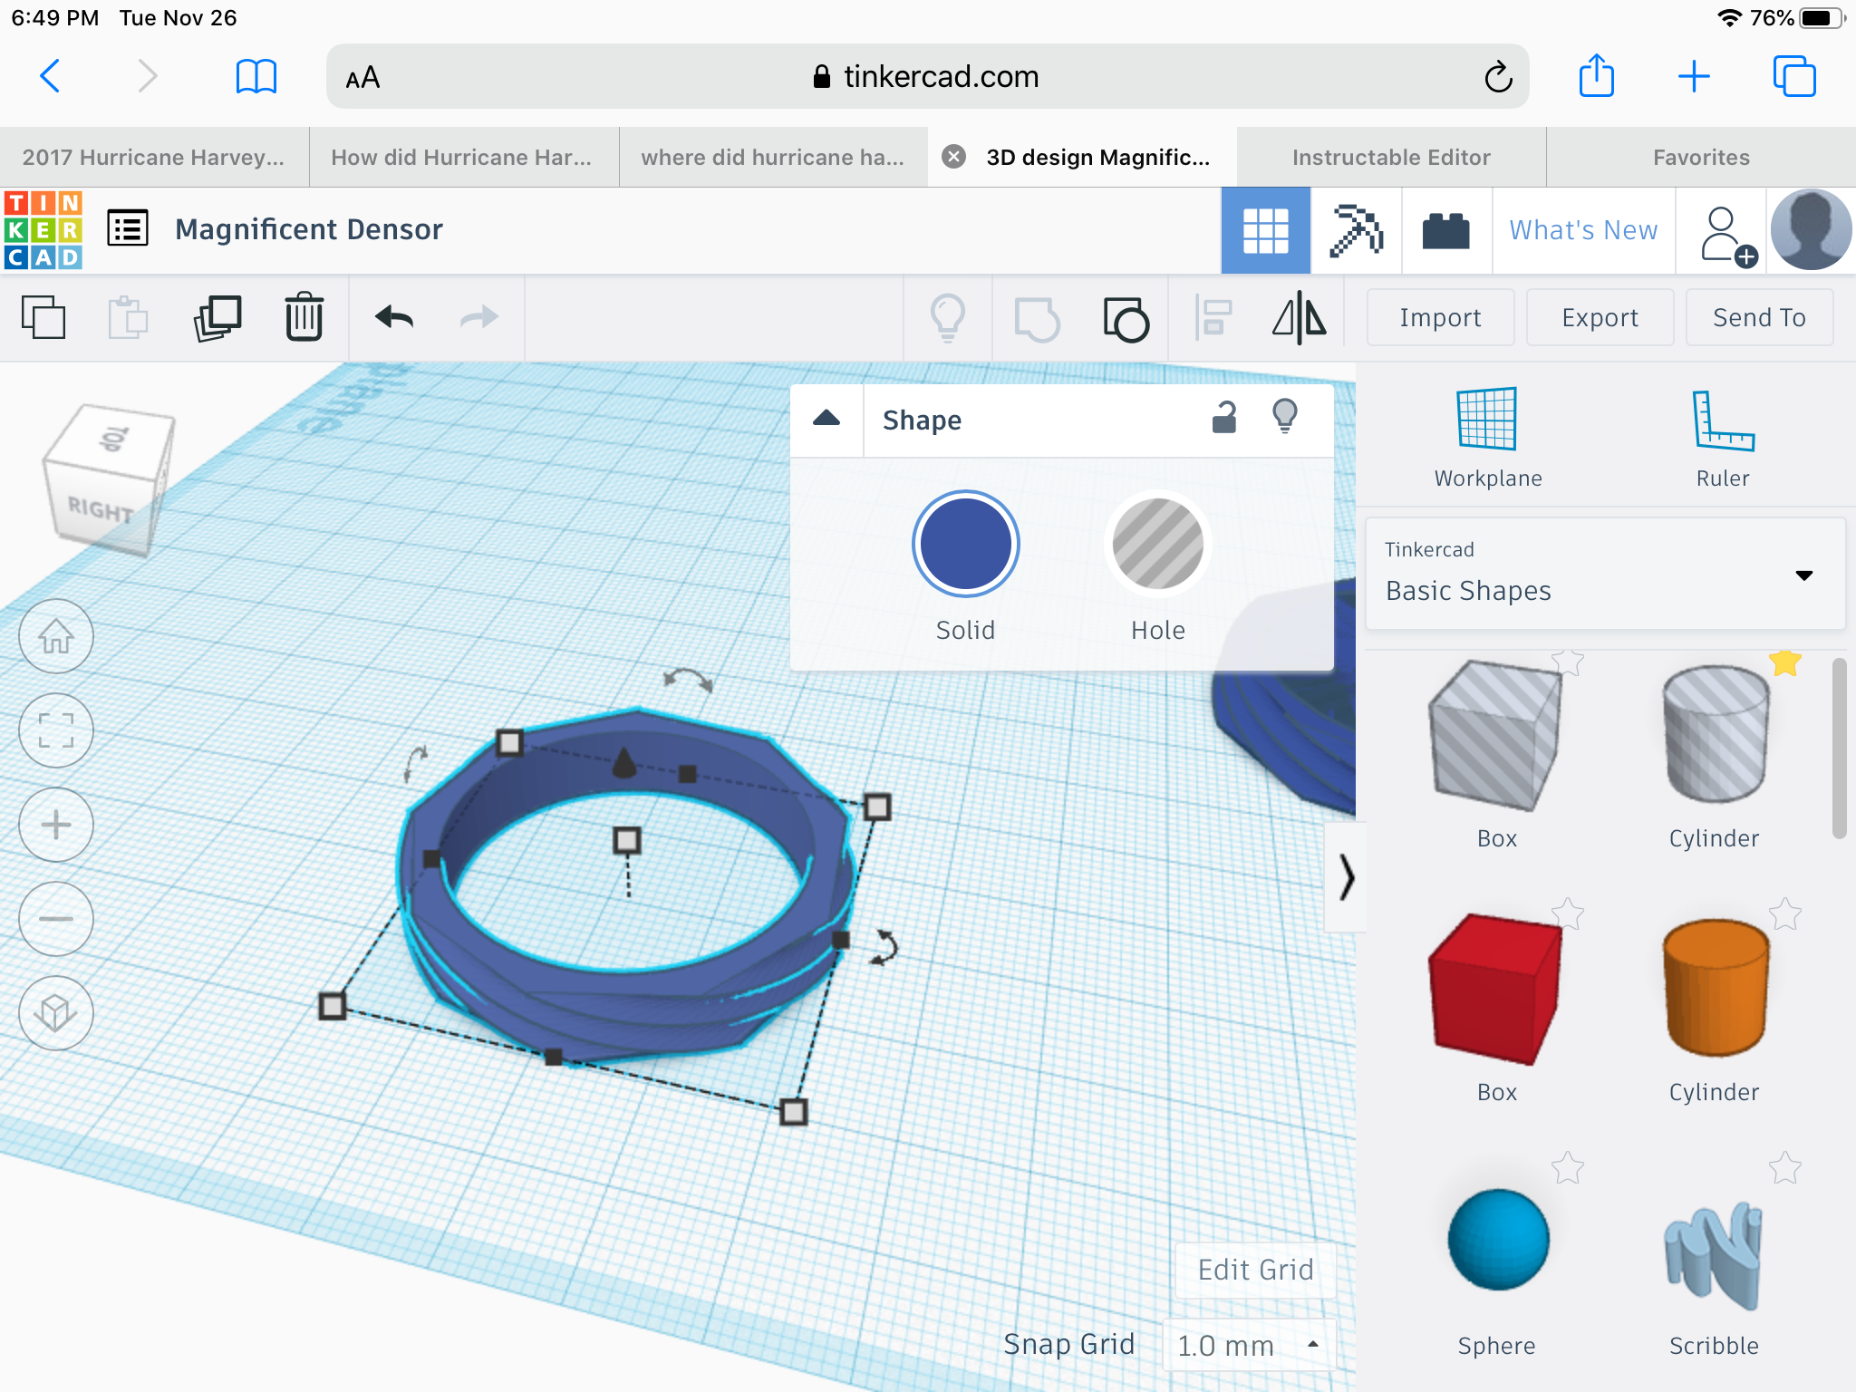1856x1392 pixels.
Task: Select the Mirror tool
Action: coord(1300,317)
